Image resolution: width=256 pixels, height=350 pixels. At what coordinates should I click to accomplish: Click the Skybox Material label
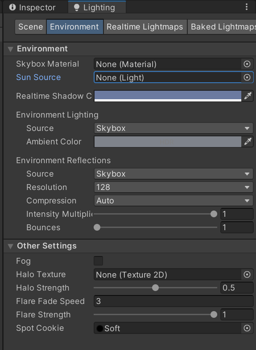point(48,64)
